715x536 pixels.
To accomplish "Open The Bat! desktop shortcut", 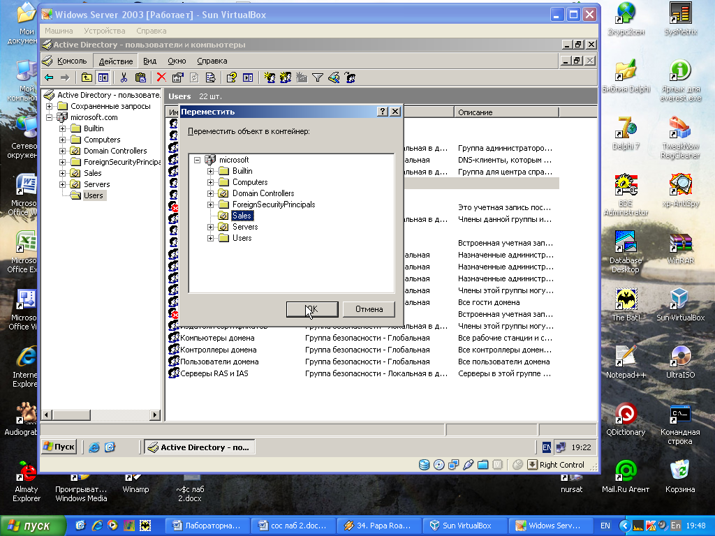I will (626, 304).
